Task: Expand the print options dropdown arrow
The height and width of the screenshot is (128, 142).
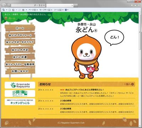Action: click(x=26, y=10)
